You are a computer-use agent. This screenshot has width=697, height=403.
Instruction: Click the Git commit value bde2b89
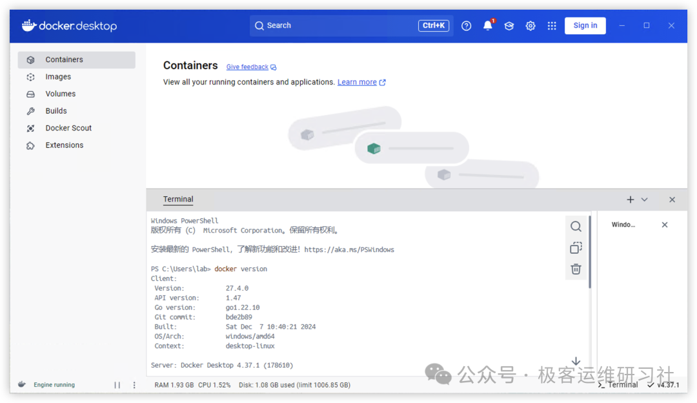click(239, 317)
